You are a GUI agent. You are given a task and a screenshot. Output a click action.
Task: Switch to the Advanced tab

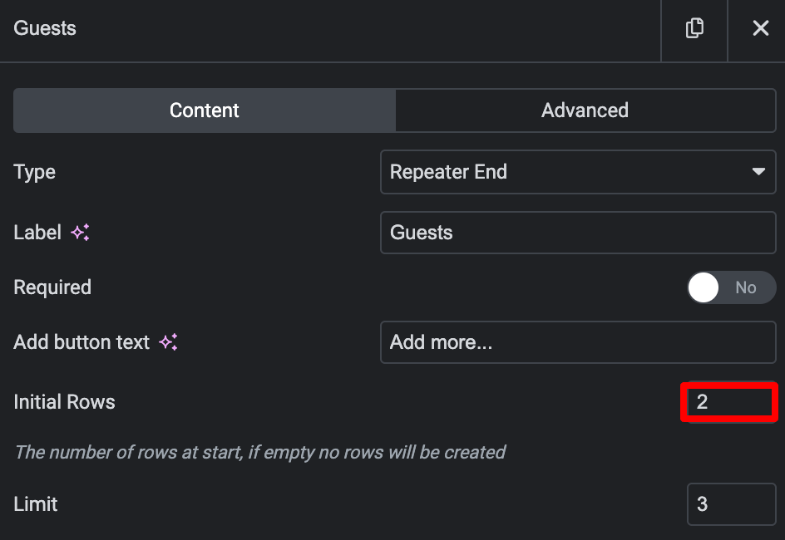(585, 110)
